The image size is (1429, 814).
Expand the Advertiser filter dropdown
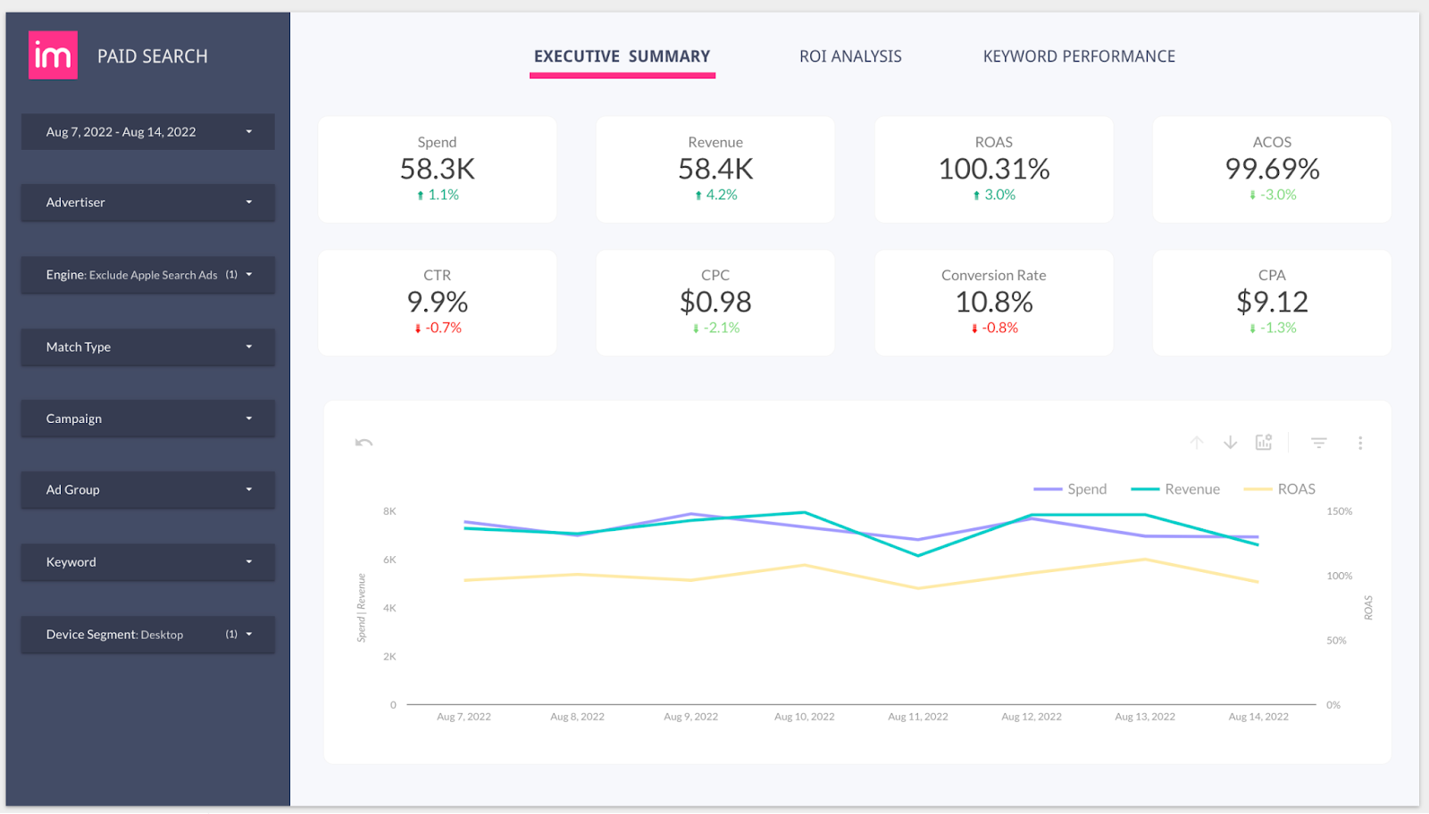[x=148, y=203]
